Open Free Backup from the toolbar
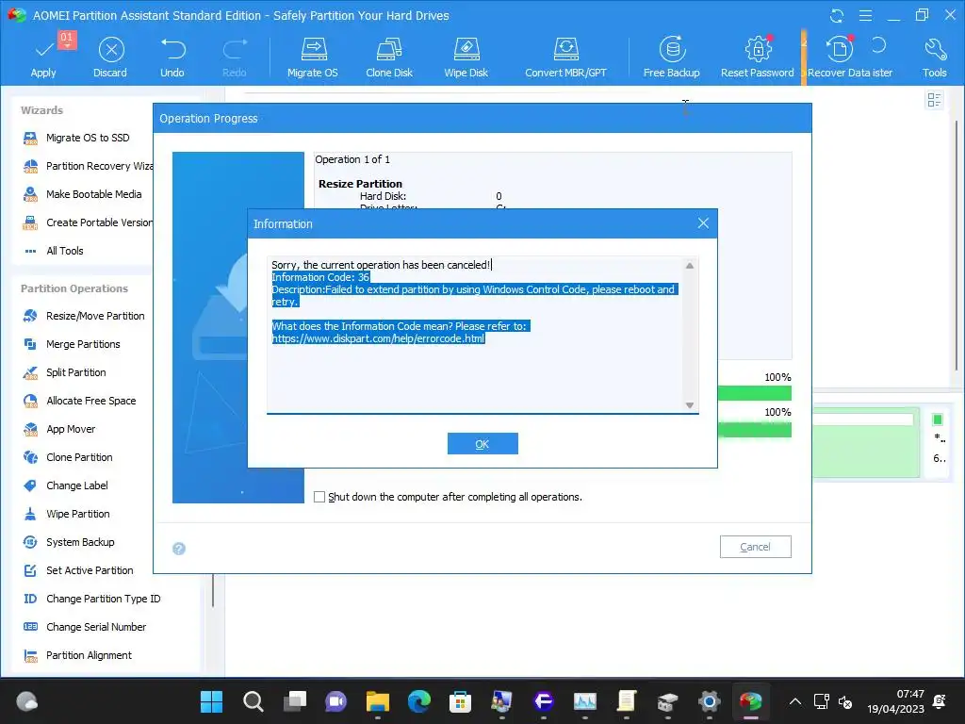 tap(671, 56)
